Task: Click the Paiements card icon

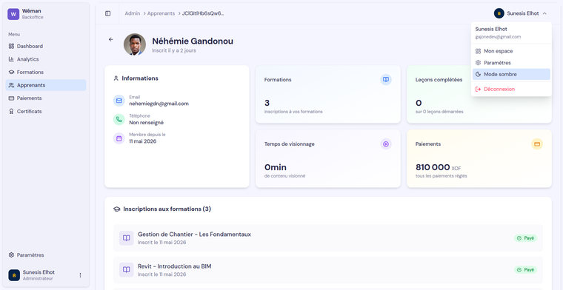Action: pyautogui.click(x=537, y=144)
